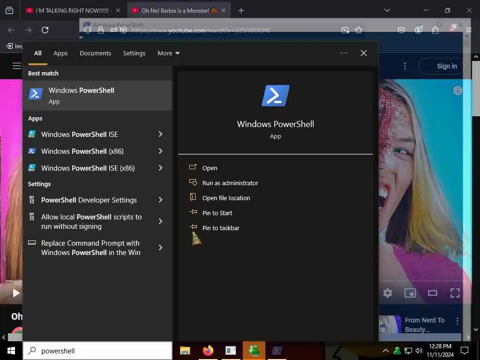Expand Replace Command Prompt chevron

(x=160, y=247)
